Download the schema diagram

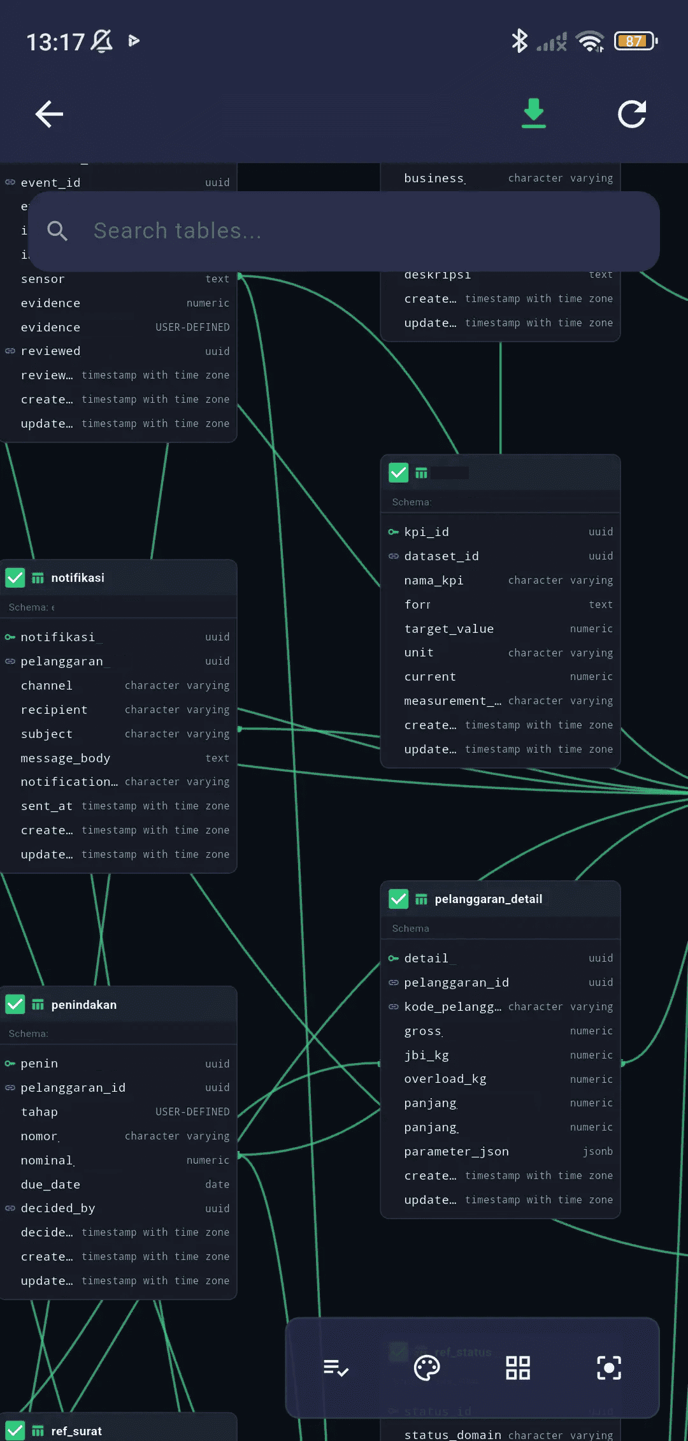534,113
